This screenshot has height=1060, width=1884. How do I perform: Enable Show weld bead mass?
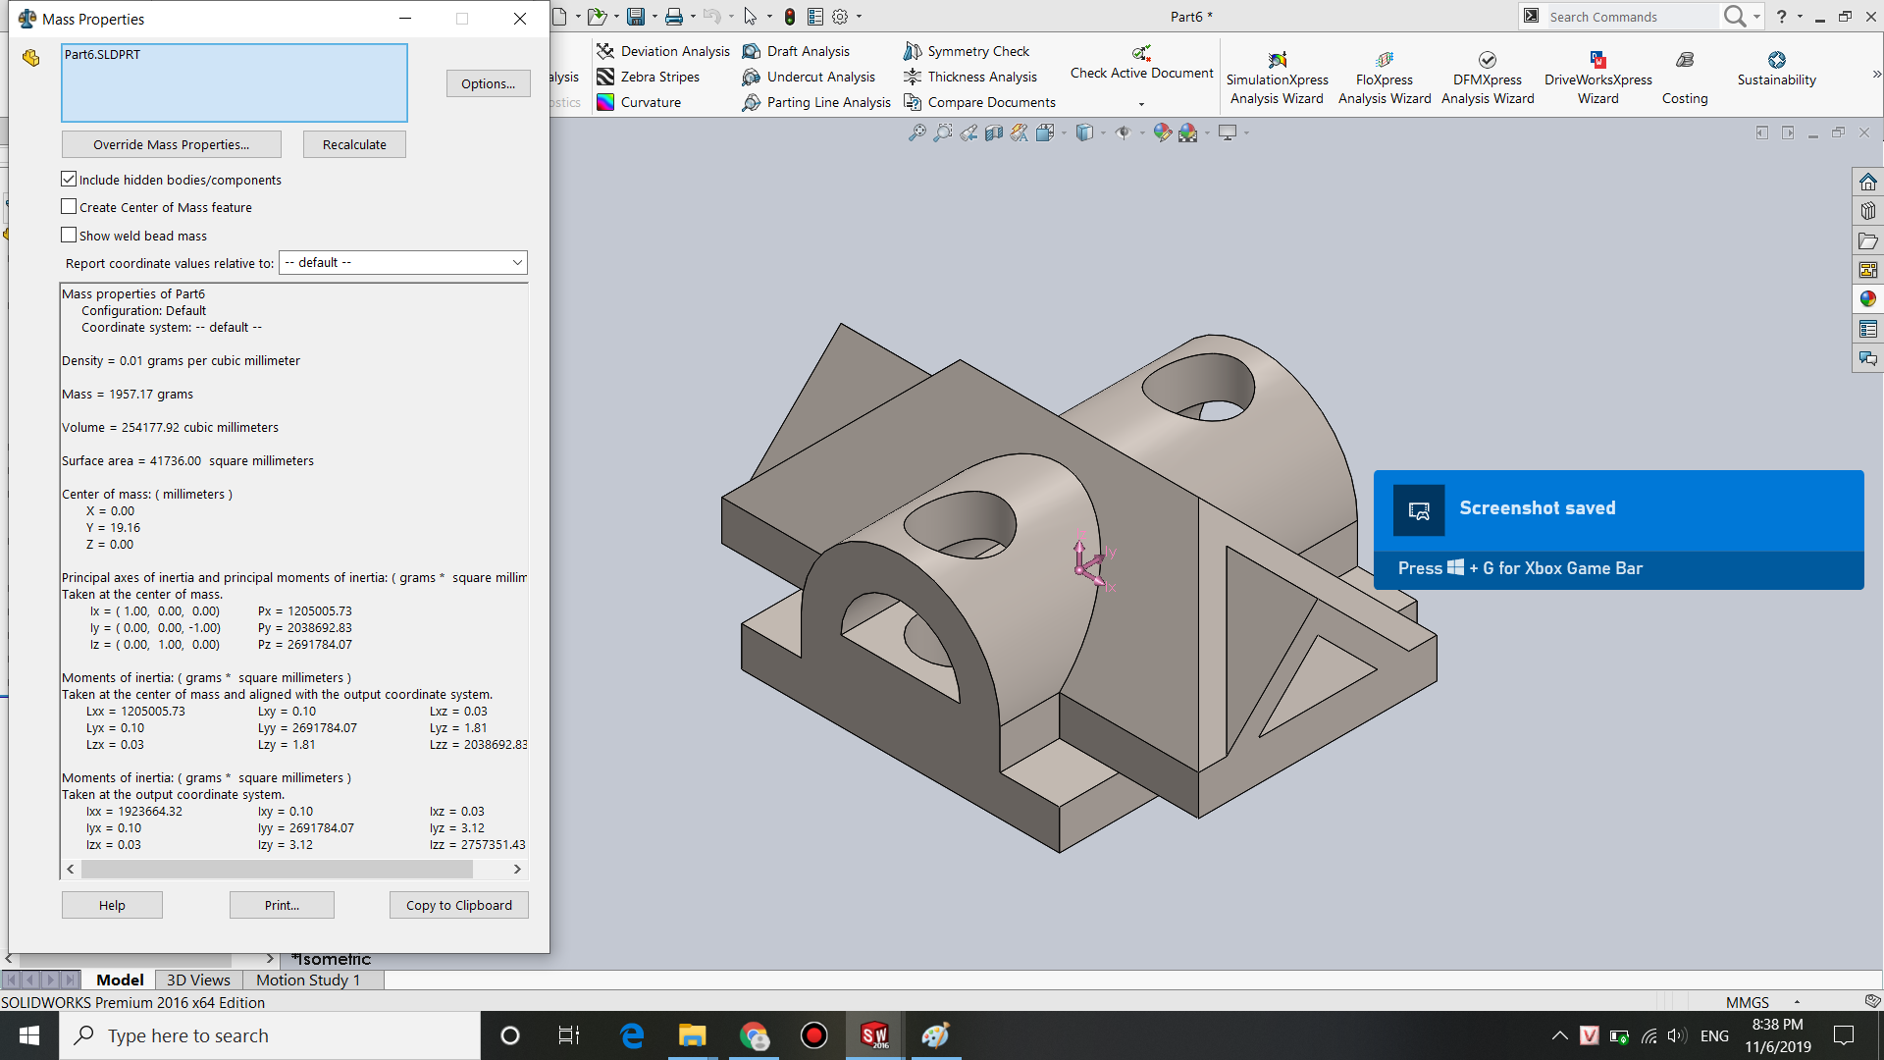[x=69, y=236]
